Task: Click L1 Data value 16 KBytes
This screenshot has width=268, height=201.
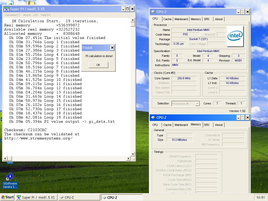Action: [x=232, y=78]
